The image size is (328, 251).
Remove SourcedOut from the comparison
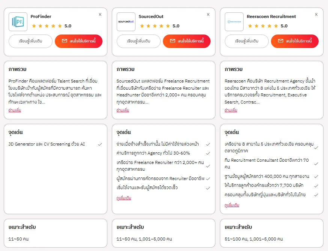[208, 14]
